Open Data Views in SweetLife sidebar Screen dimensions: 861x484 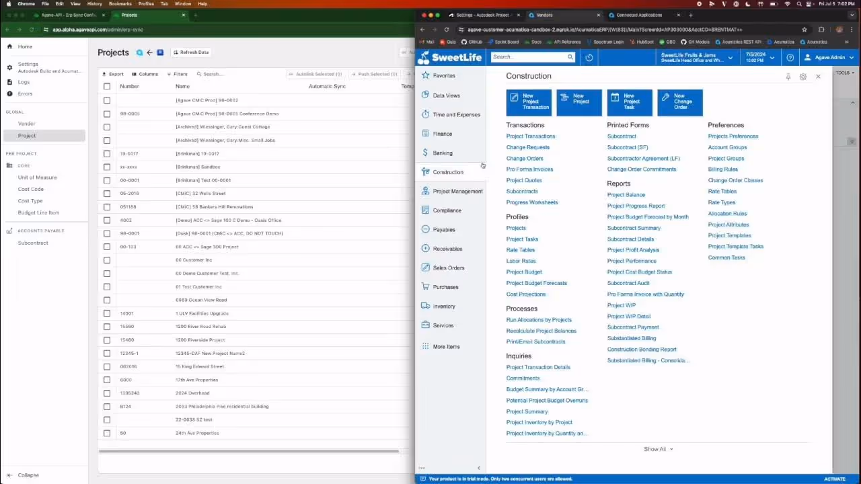(x=446, y=95)
